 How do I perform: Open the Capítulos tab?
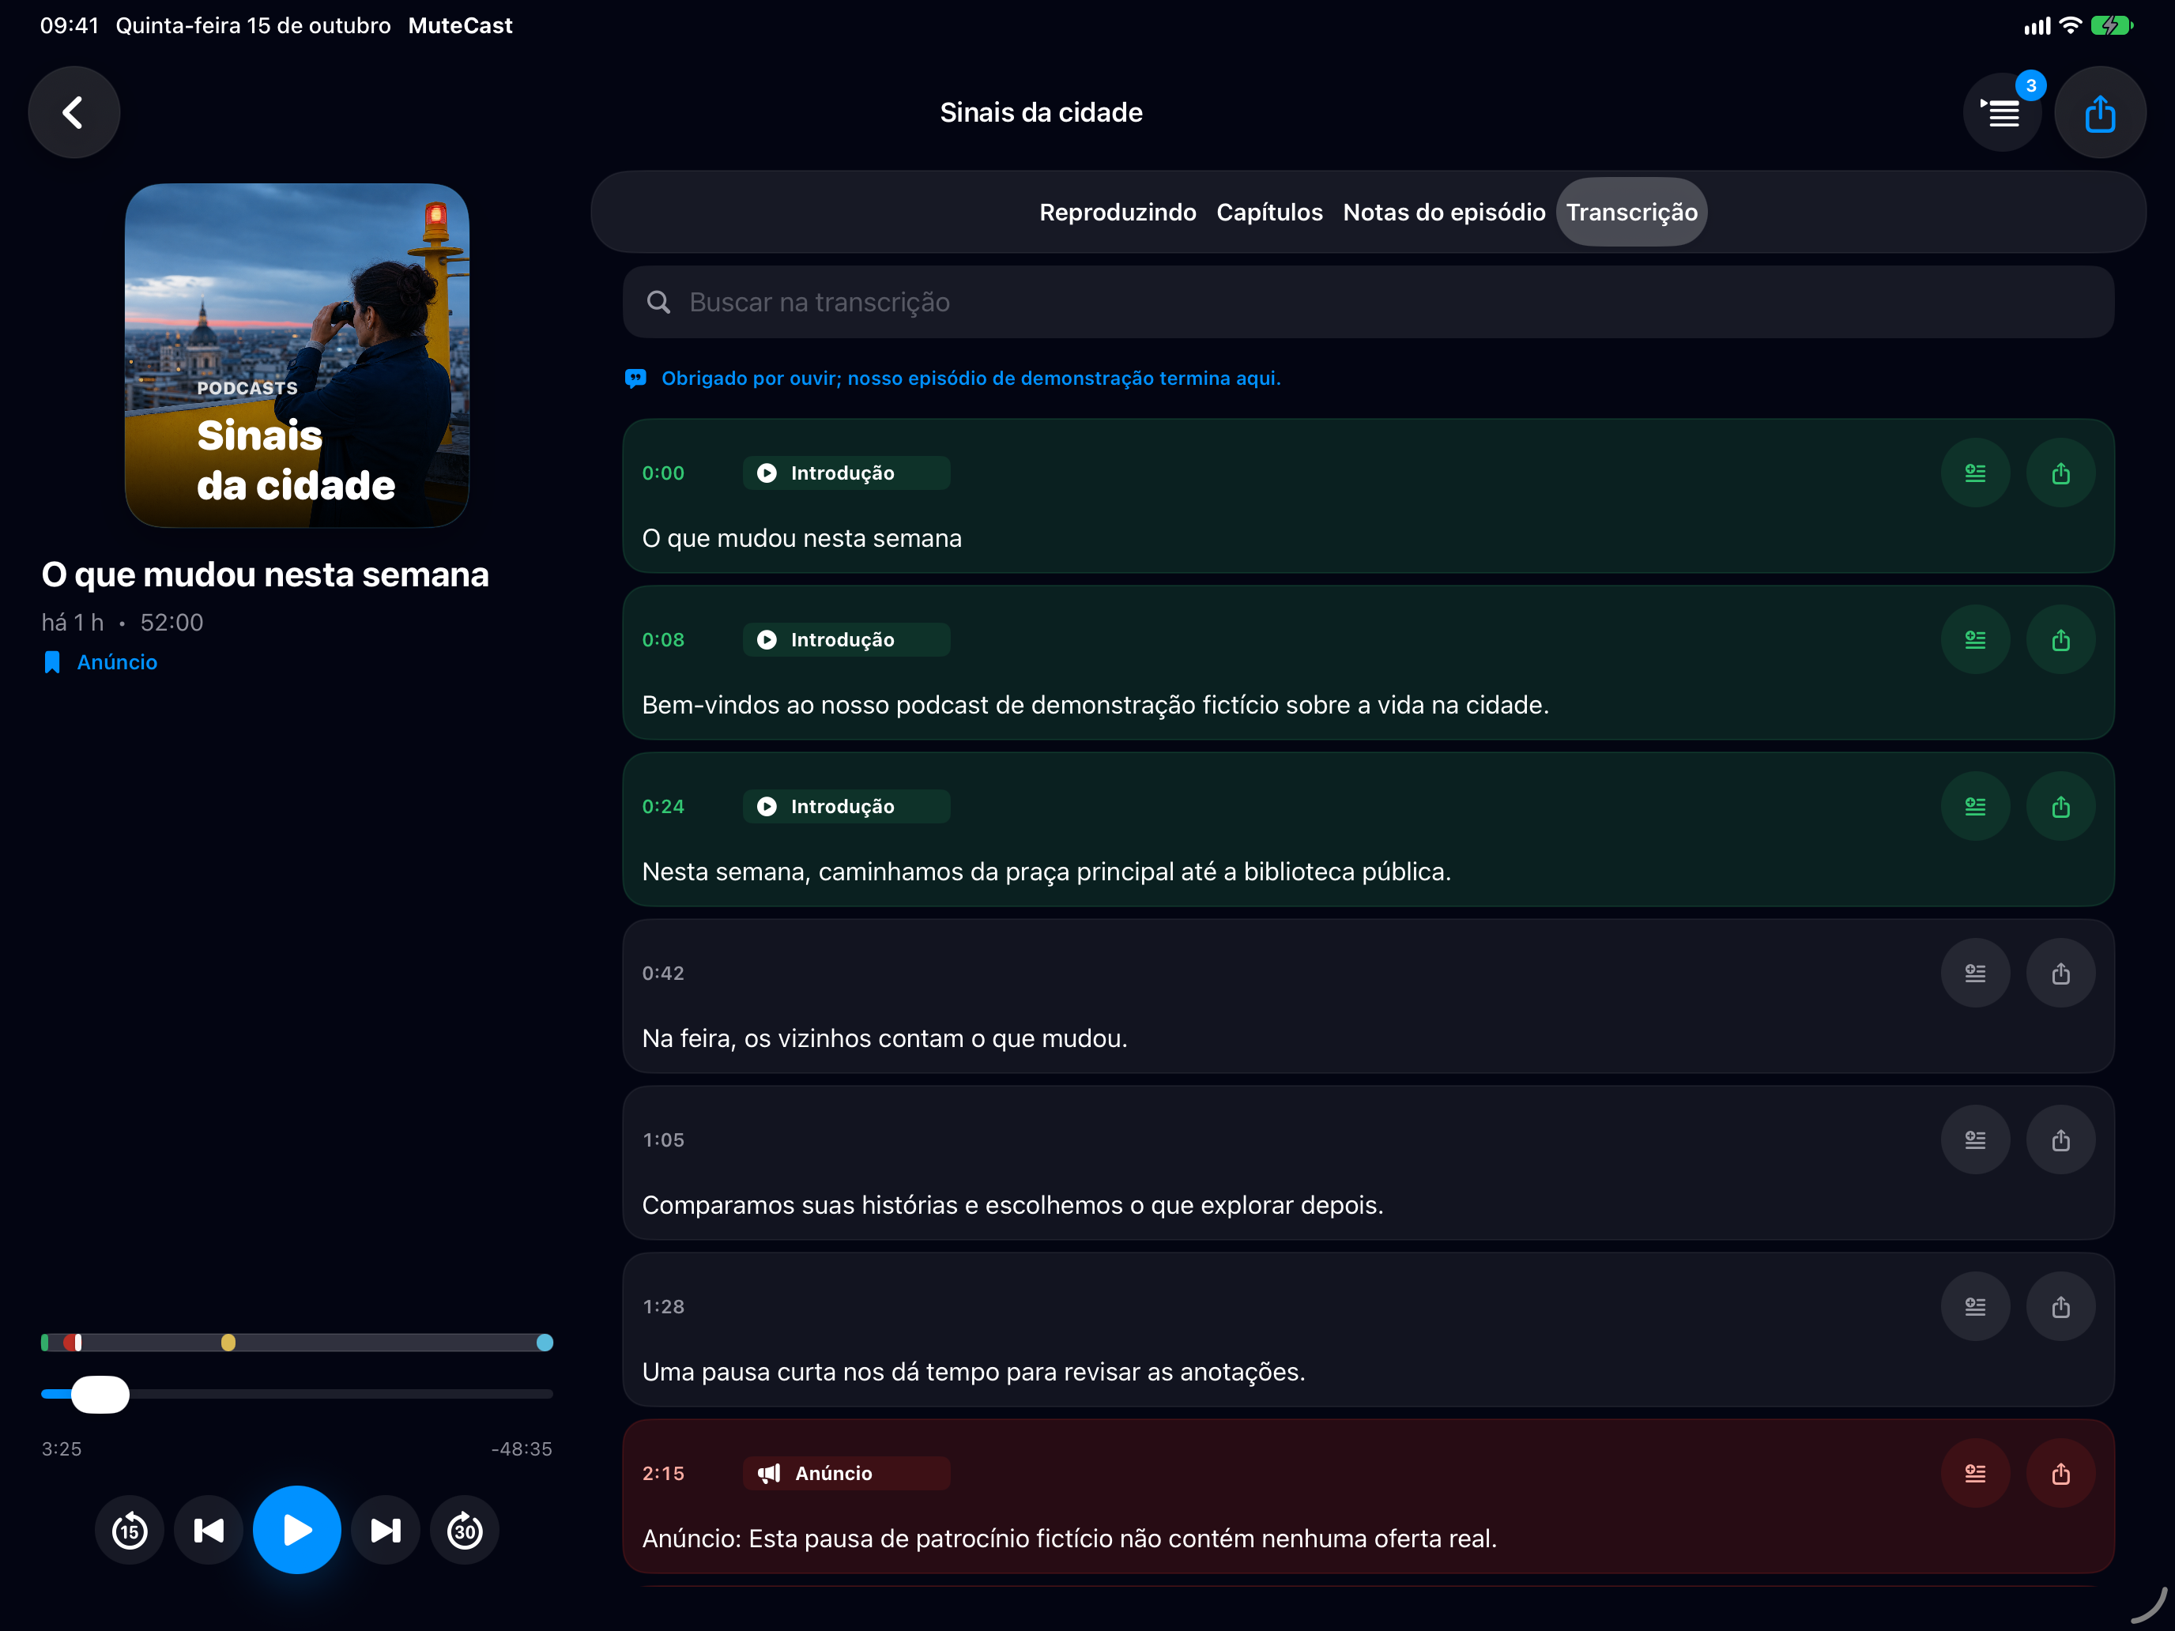coord(1269,213)
